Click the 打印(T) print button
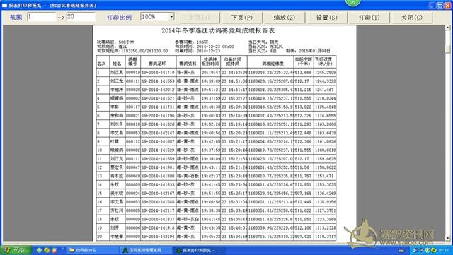 [x=369, y=18]
